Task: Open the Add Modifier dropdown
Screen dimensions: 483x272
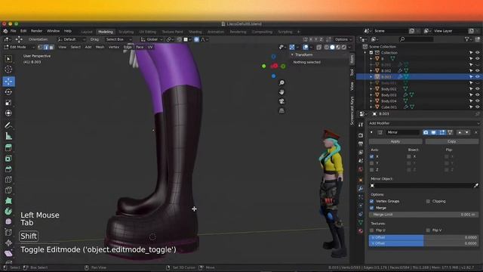Action: point(424,123)
